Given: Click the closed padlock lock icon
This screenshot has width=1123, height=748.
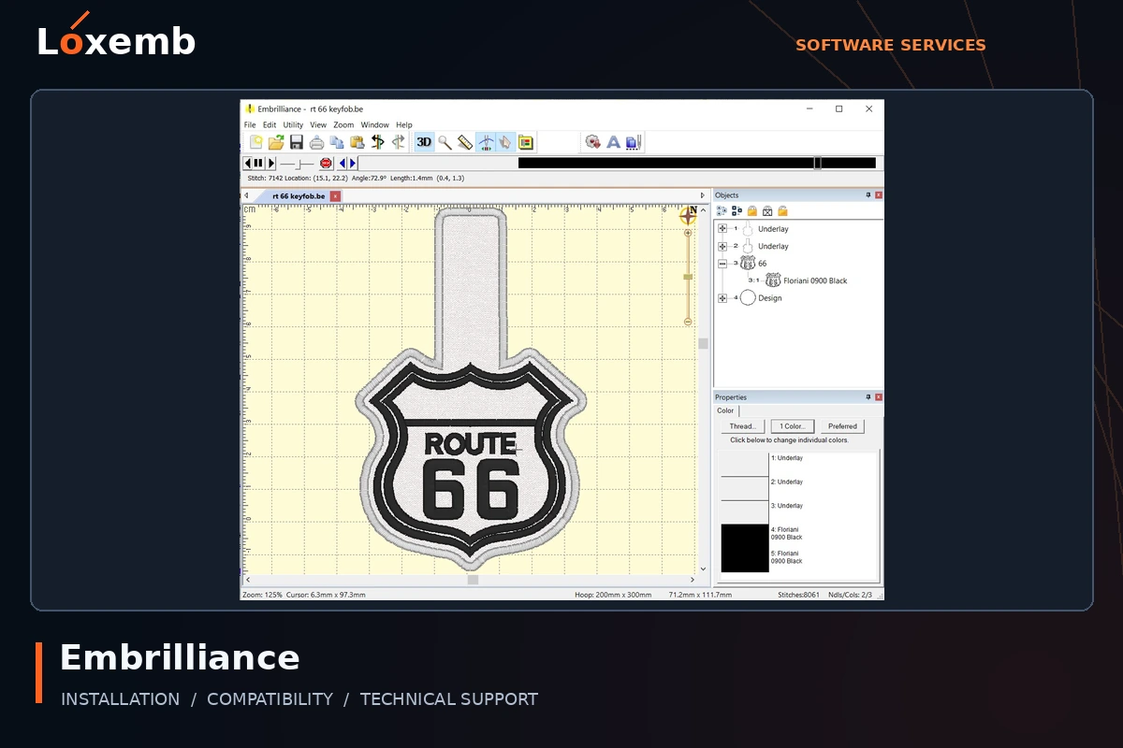Looking at the screenshot, I should (x=751, y=211).
